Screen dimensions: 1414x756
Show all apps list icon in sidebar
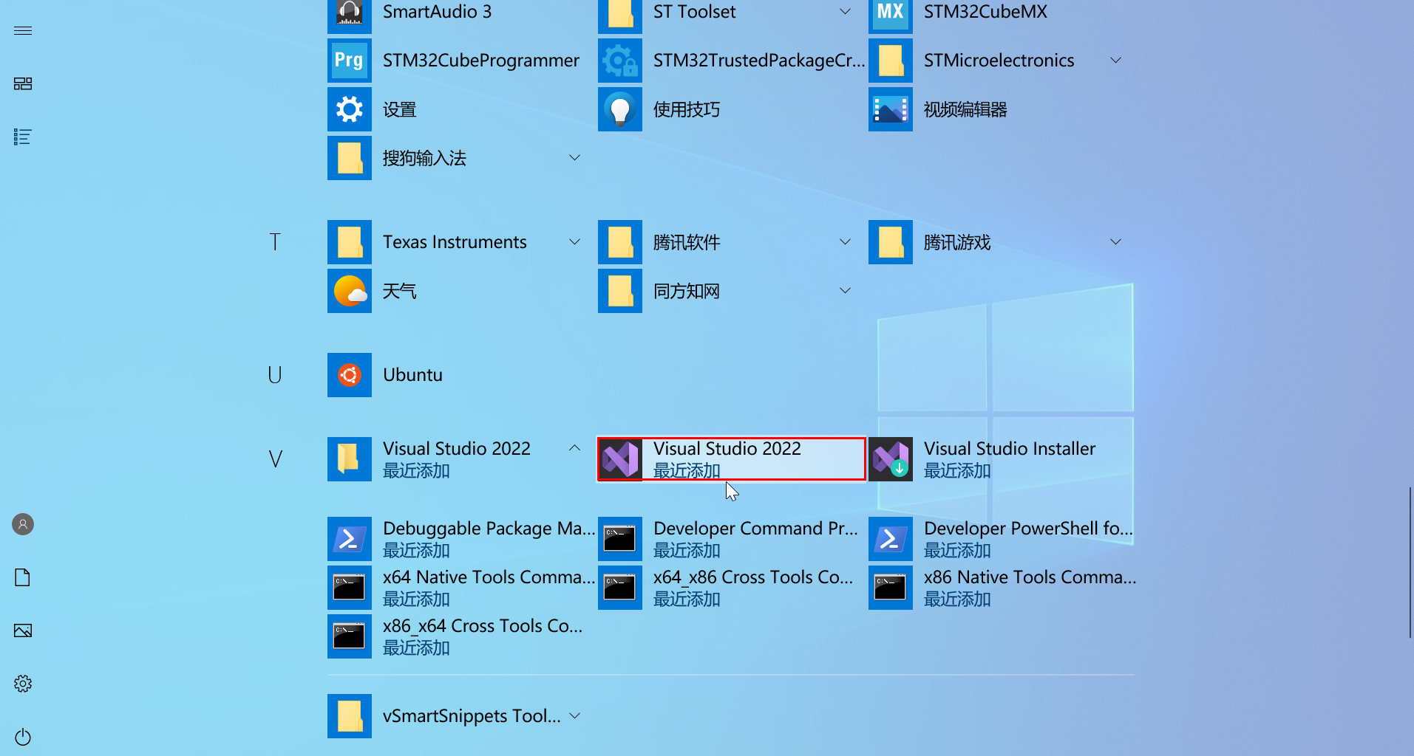click(23, 137)
